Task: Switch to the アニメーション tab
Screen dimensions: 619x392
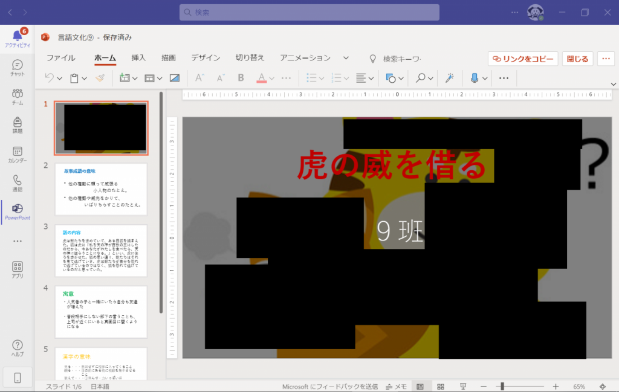Action: 305,58
